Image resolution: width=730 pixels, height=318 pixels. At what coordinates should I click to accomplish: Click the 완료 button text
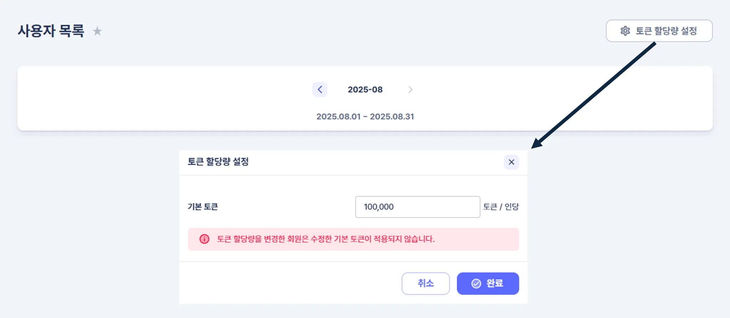click(495, 283)
